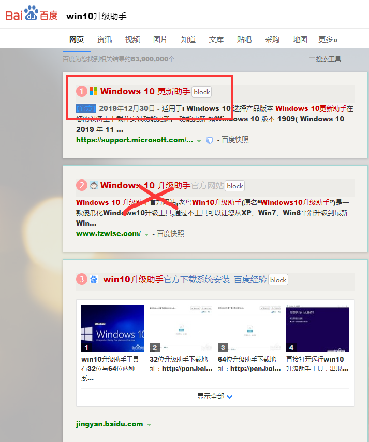369x442 pixels.
Task: Go to the 文库 tab
Action: 216,39
